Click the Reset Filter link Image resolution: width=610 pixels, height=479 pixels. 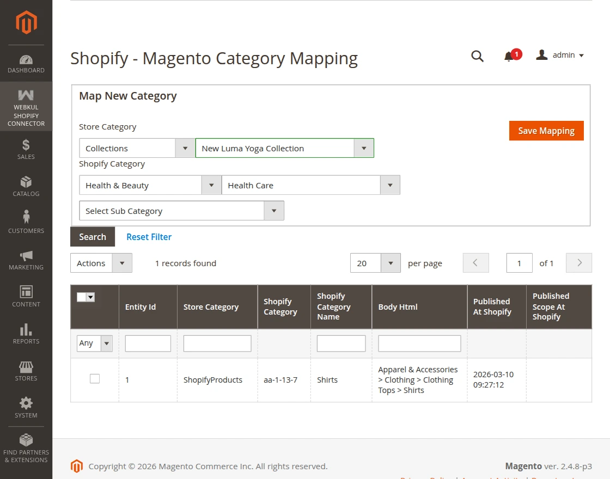coord(149,237)
